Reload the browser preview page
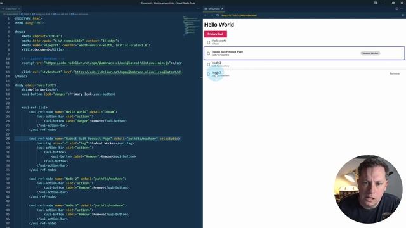This screenshot has width=406, height=228. 218,15
